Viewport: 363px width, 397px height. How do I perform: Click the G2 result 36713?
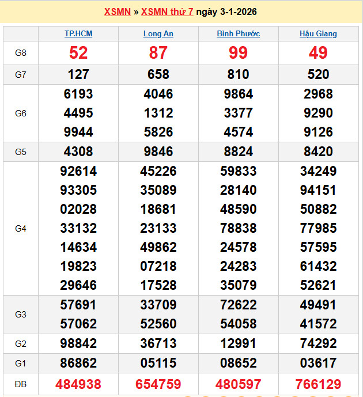[158, 343]
